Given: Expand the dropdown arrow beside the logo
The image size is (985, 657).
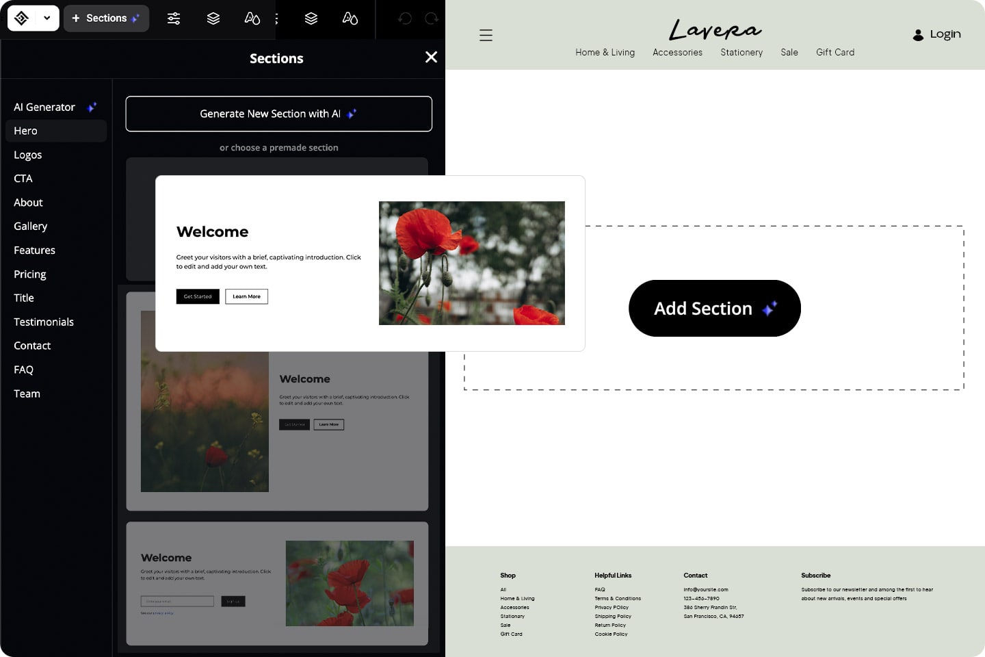Looking at the screenshot, I should tap(47, 18).
